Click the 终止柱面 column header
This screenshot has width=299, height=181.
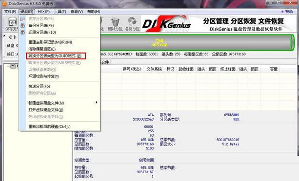click(x=228, y=69)
